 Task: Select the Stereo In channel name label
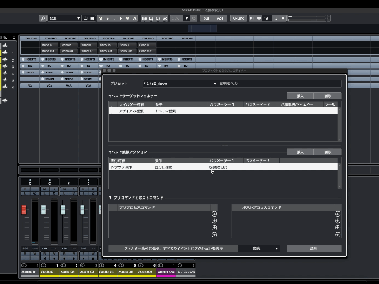pos(29,271)
